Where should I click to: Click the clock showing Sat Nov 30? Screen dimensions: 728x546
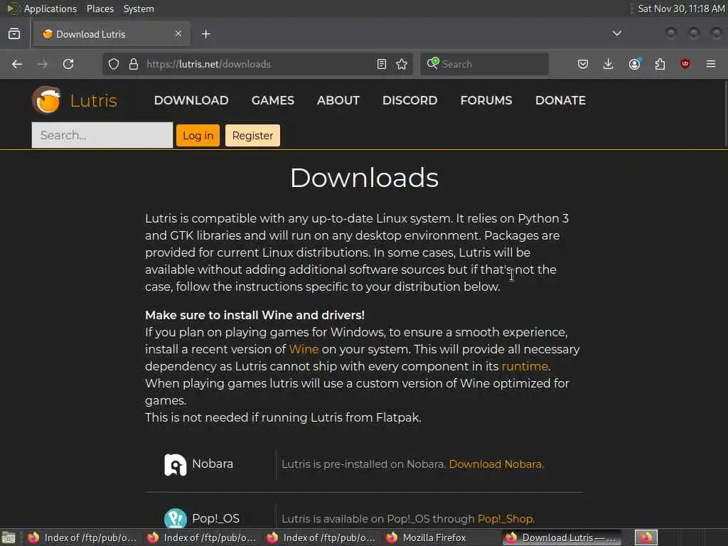681,9
